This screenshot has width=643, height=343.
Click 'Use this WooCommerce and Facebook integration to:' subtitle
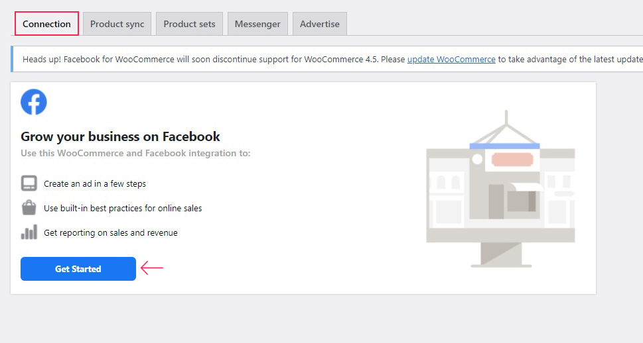tap(135, 153)
